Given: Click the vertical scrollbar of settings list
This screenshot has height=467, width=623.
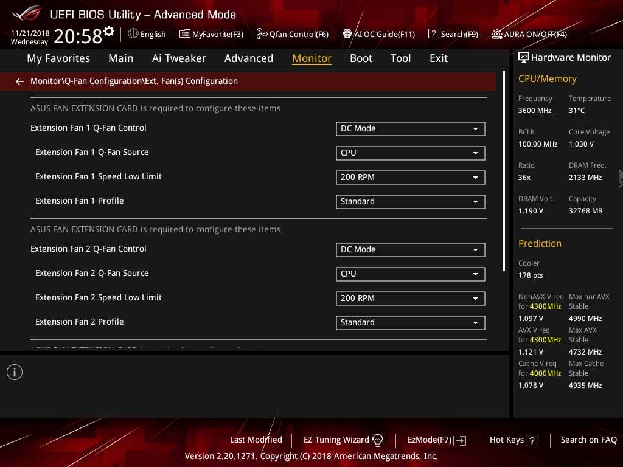Looking at the screenshot, I should 504,171.
